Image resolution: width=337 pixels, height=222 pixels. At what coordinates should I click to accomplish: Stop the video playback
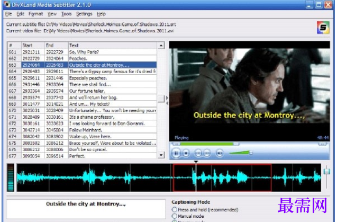[186, 153]
